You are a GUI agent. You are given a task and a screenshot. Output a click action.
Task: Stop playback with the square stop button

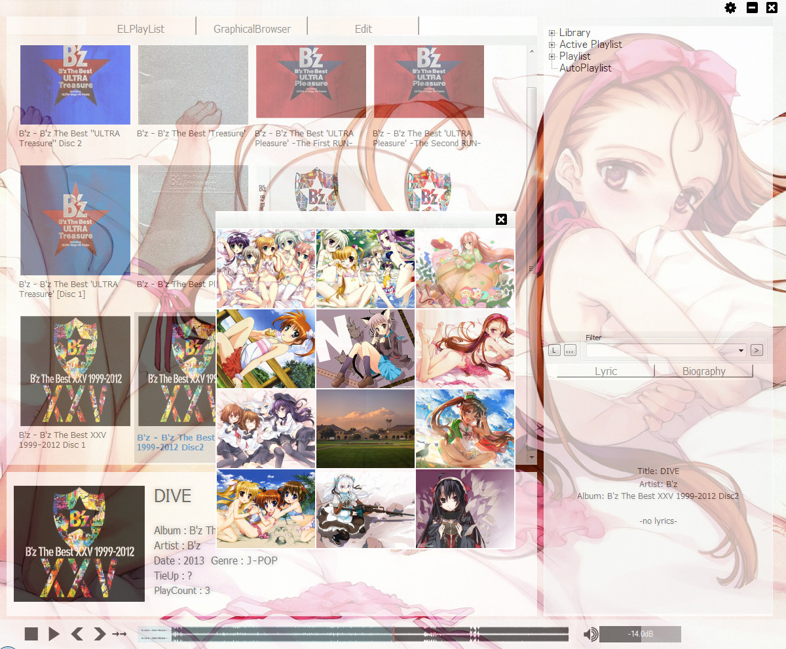tap(31, 634)
